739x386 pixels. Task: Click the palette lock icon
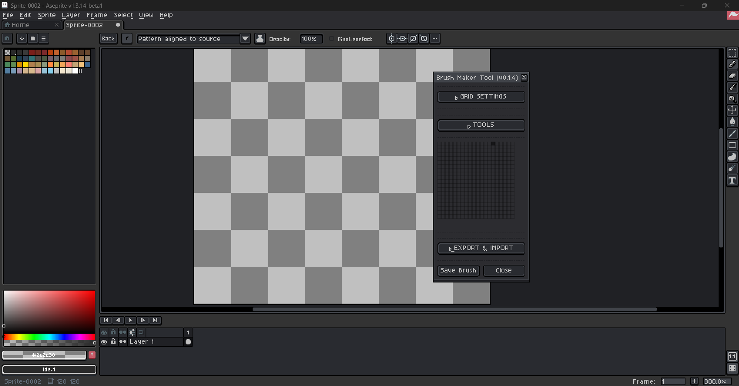[x=7, y=38]
